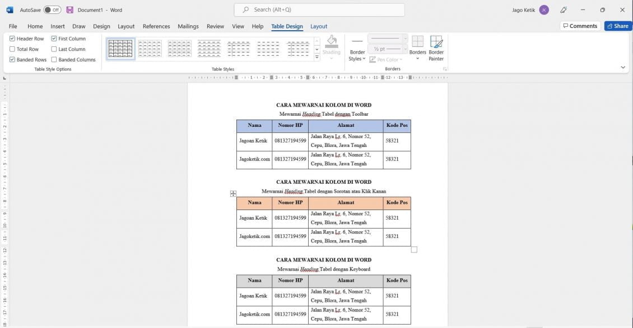Click the Shading paint bucket
The height and width of the screenshot is (328, 633).
[332, 42]
